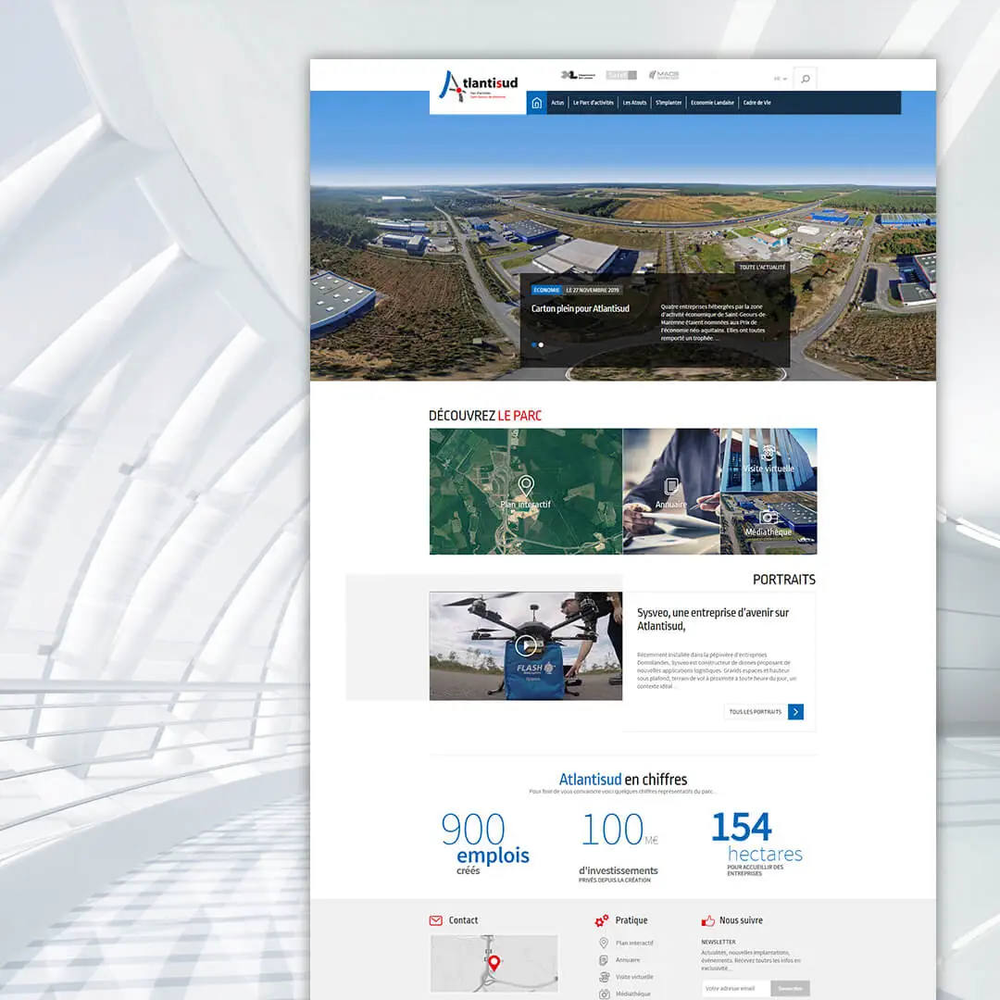Select the first carousel dot
This screenshot has width=1000, height=1000.
[534, 345]
